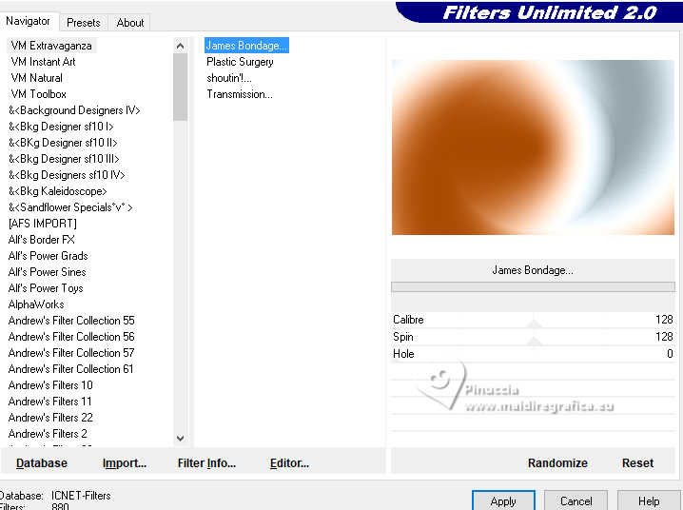Reset filter parameters
This screenshot has height=510, width=683.
click(x=637, y=463)
